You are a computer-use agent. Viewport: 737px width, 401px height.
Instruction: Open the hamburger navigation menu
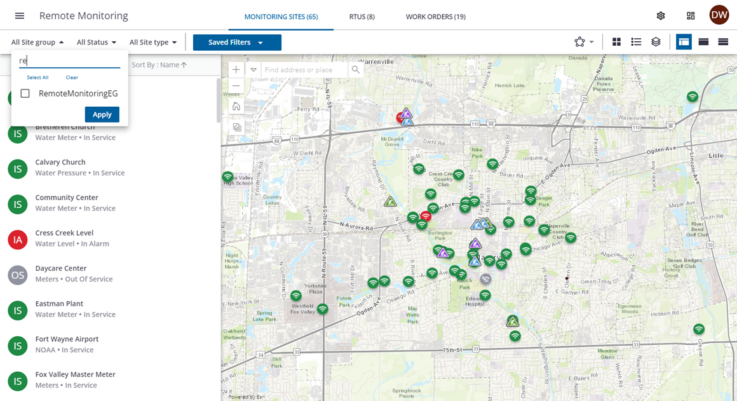[x=20, y=16]
